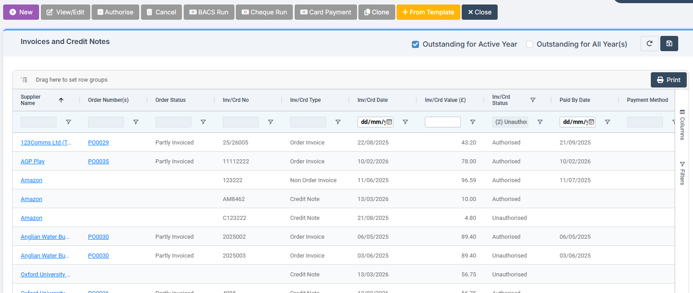
Task: Open the Inv/Crd Status filter showing (2) Unauthorised
Action: pyautogui.click(x=510, y=122)
